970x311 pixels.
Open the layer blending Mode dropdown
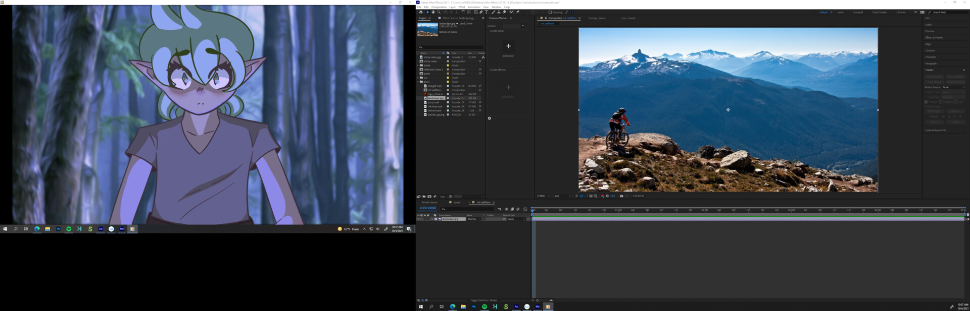[473, 219]
